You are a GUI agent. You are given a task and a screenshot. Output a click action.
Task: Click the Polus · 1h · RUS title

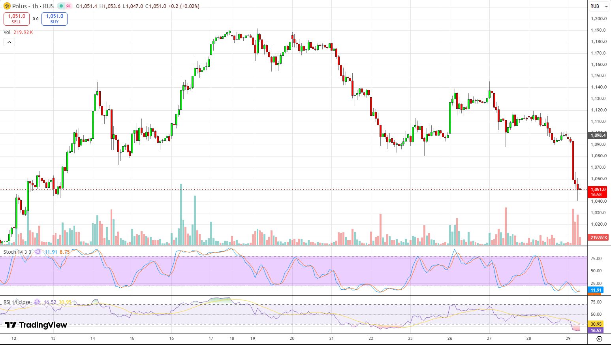(33, 6)
